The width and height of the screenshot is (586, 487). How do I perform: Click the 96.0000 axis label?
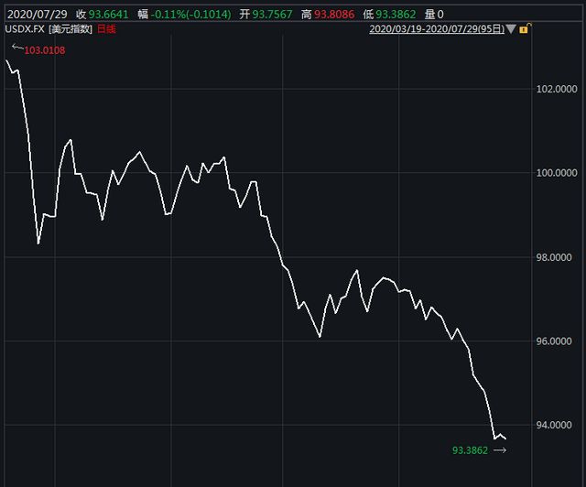[557, 341]
